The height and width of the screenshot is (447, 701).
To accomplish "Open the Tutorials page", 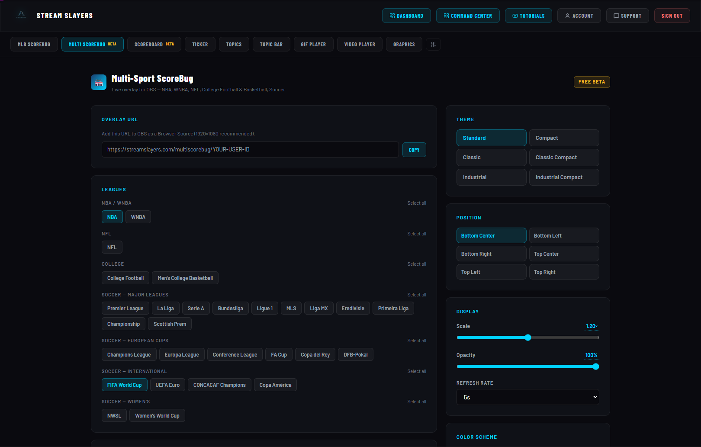I will coord(528,16).
